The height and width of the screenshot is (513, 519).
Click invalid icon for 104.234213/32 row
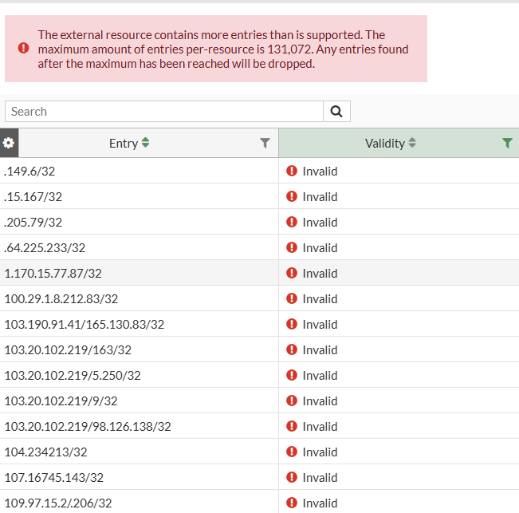pos(292,452)
